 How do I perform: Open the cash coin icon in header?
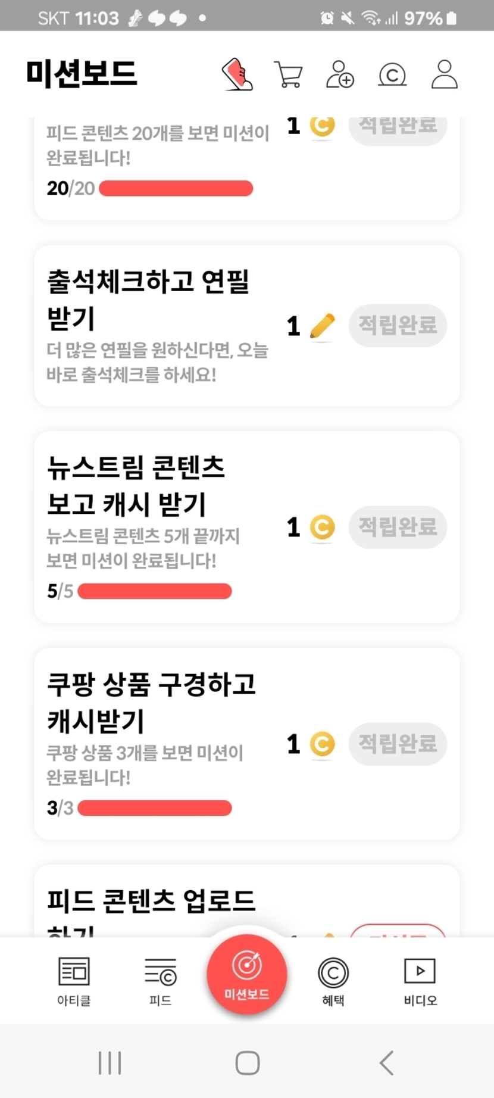pos(392,74)
